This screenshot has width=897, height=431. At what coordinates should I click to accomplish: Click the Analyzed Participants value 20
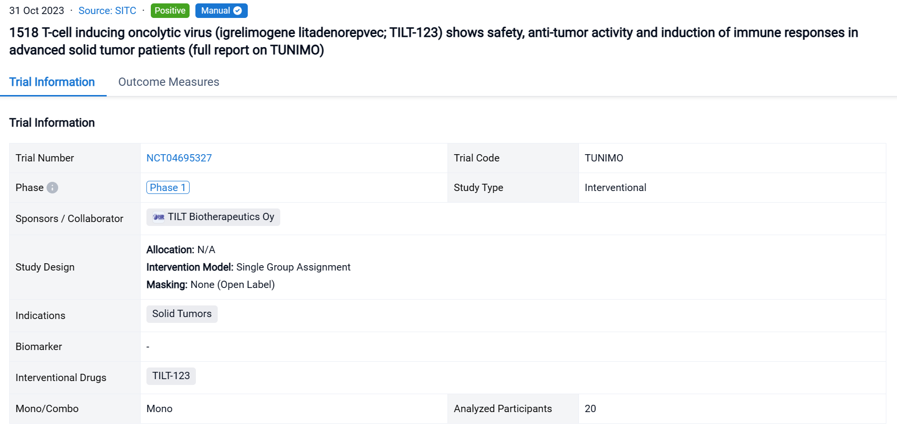tap(590, 409)
